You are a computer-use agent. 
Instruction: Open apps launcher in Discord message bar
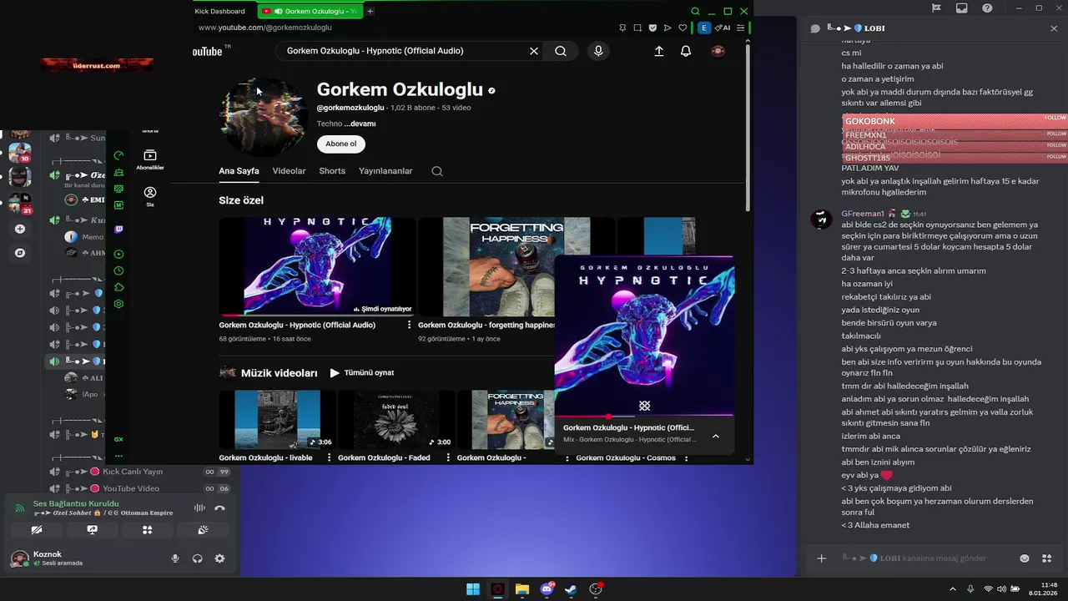click(x=1047, y=558)
